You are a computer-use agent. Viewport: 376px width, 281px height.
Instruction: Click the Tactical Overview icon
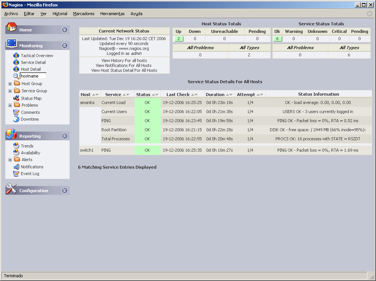16,56
